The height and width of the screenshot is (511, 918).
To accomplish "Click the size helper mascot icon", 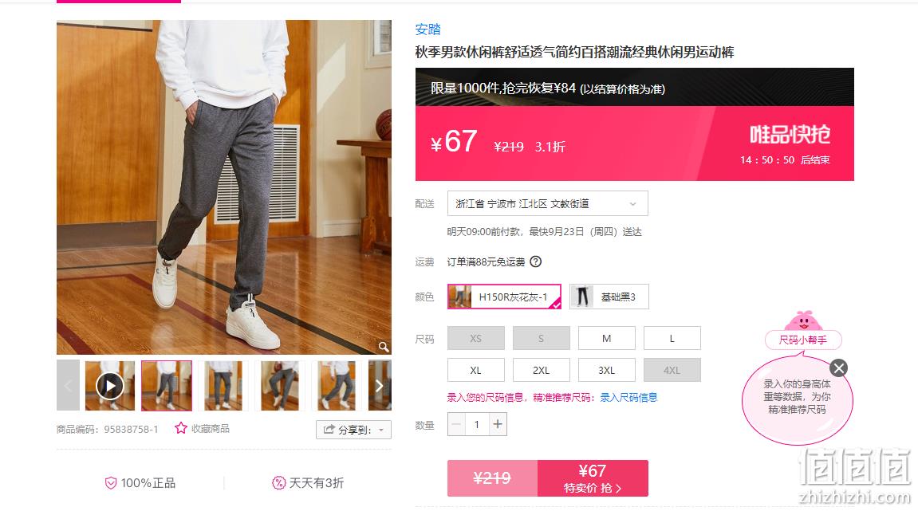I will click(803, 321).
